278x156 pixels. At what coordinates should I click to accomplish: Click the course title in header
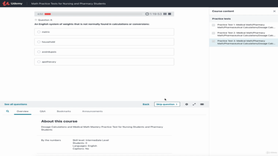tap(69, 3)
